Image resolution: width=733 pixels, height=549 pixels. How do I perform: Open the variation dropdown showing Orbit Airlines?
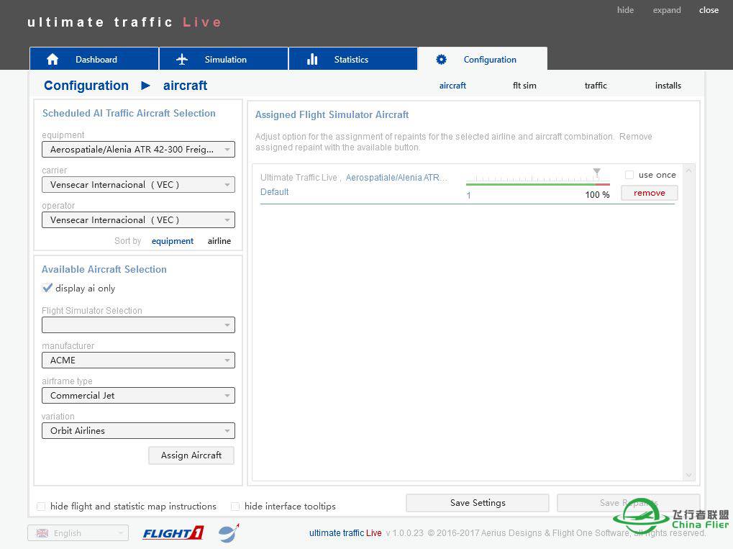click(138, 431)
